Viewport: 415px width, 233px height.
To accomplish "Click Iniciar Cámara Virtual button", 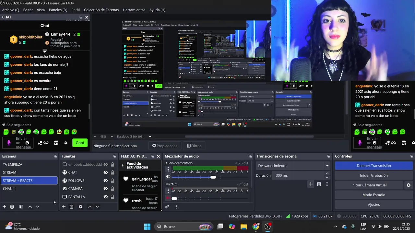I will [x=369, y=185].
